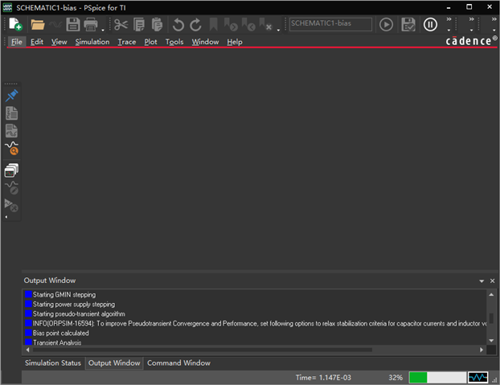Click the marker delete icon in sidebar
The height and width of the screenshot is (385, 500).
pyautogui.click(x=11, y=205)
